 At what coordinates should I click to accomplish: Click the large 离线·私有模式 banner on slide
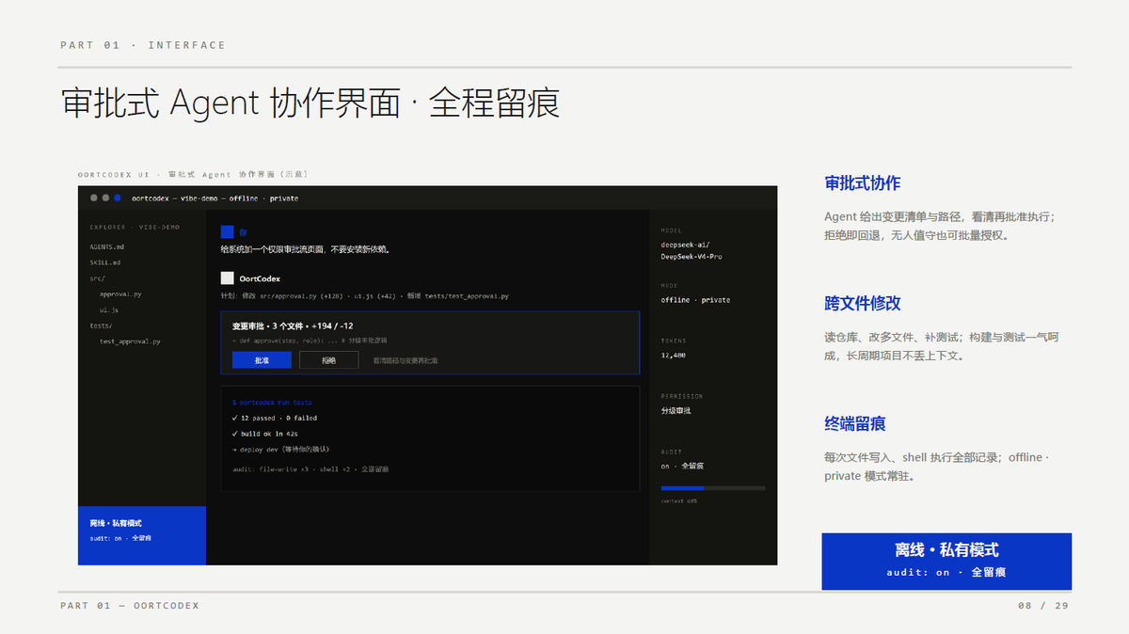[946, 562]
